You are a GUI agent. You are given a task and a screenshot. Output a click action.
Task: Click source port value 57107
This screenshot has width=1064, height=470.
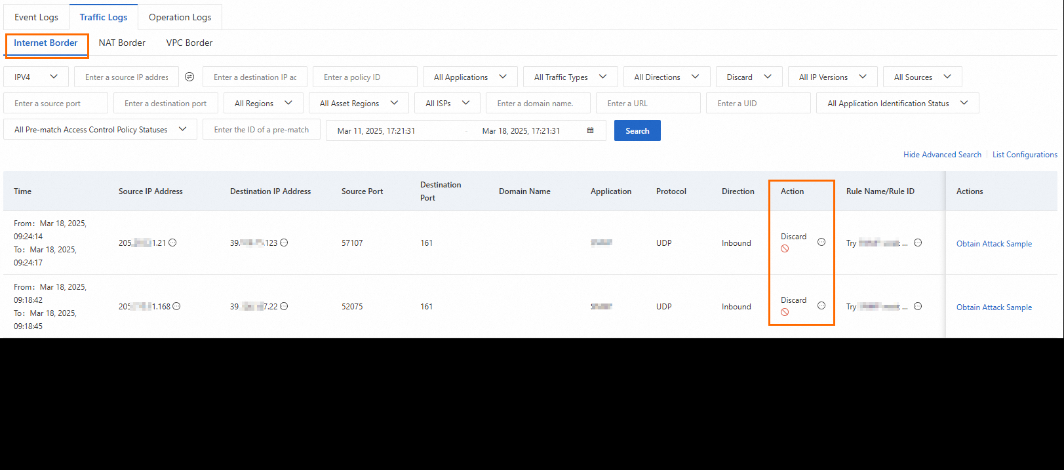click(352, 243)
